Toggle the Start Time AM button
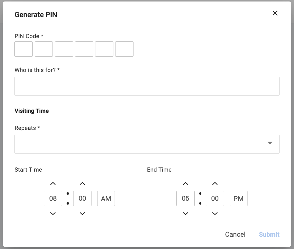 [106, 199]
